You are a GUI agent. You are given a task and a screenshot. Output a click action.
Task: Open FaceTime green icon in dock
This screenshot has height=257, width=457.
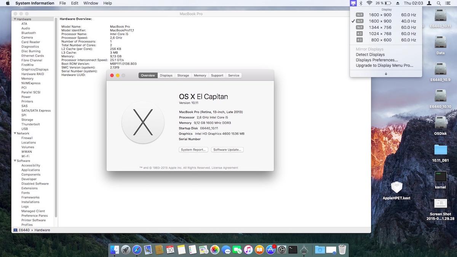point(237,250)
